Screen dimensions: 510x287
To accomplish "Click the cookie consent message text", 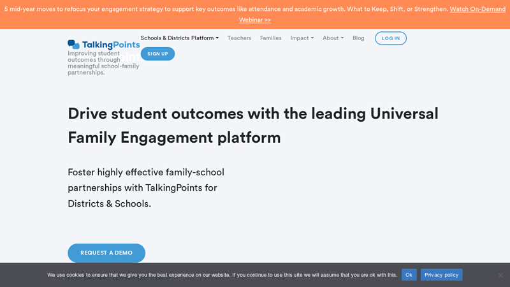I will click(x=222, y=275).
